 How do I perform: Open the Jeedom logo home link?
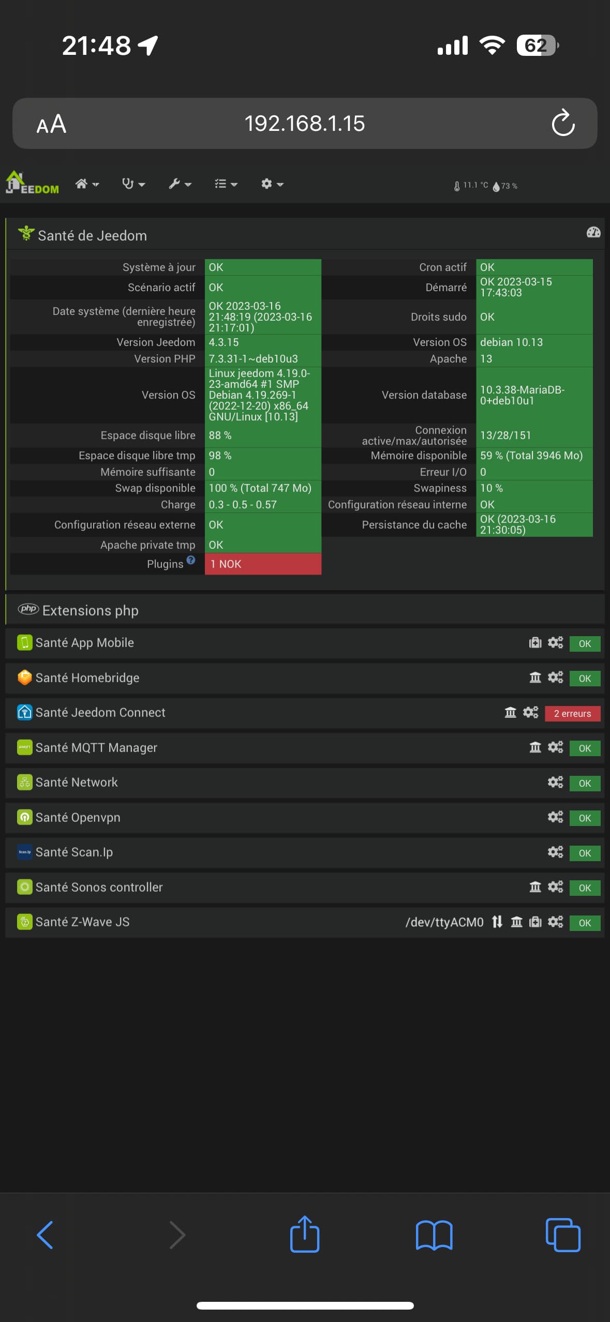coord(32,184)
